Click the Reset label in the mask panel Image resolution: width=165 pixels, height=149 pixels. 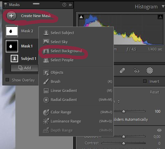click(x=155, y=92)
